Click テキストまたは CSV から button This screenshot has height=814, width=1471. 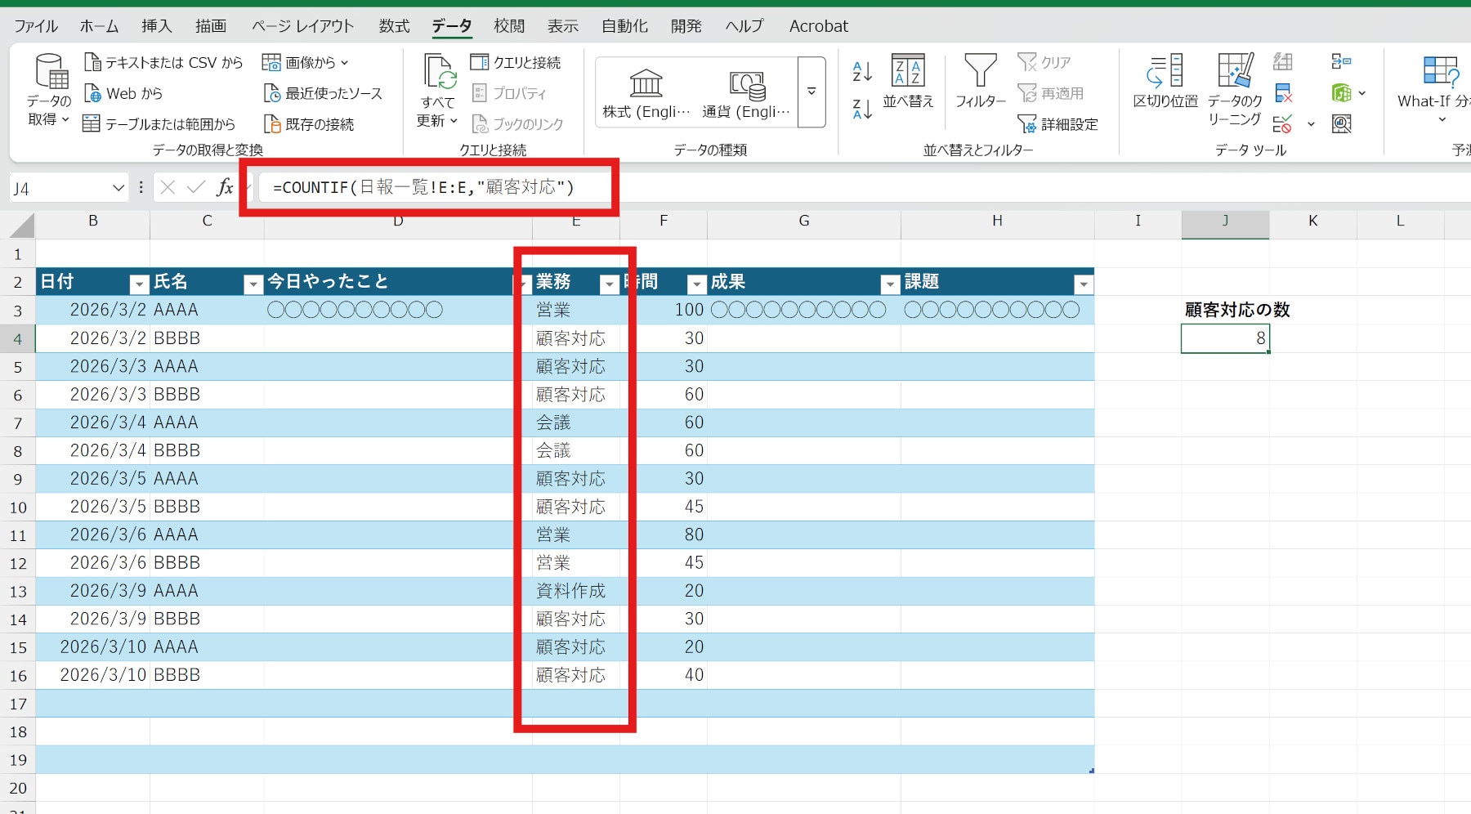click(164, 62)
